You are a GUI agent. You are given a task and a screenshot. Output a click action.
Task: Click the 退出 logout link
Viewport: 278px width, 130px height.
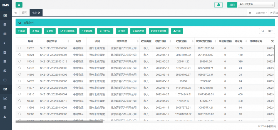click(x=274, y=13)
